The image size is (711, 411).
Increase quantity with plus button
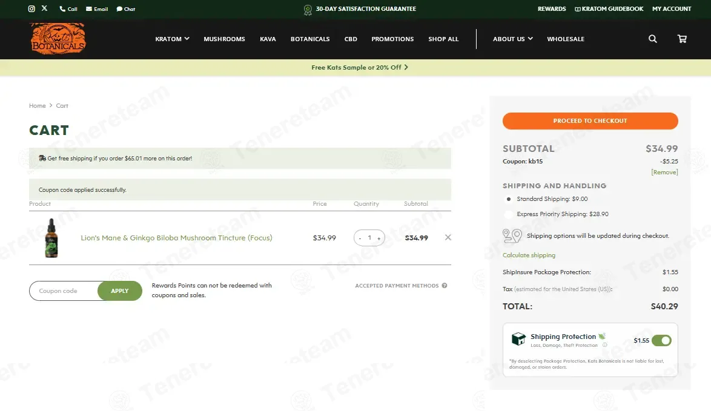[x=379, y=238]
